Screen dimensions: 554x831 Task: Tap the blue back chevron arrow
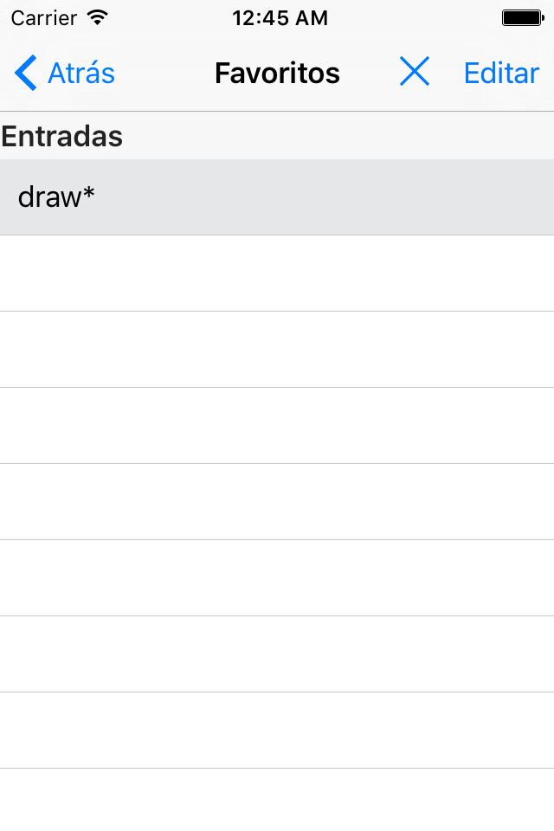click(x=25, y=73)
